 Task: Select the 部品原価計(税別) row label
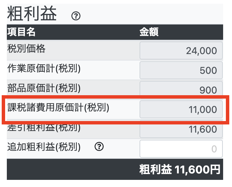click(44, 88)
